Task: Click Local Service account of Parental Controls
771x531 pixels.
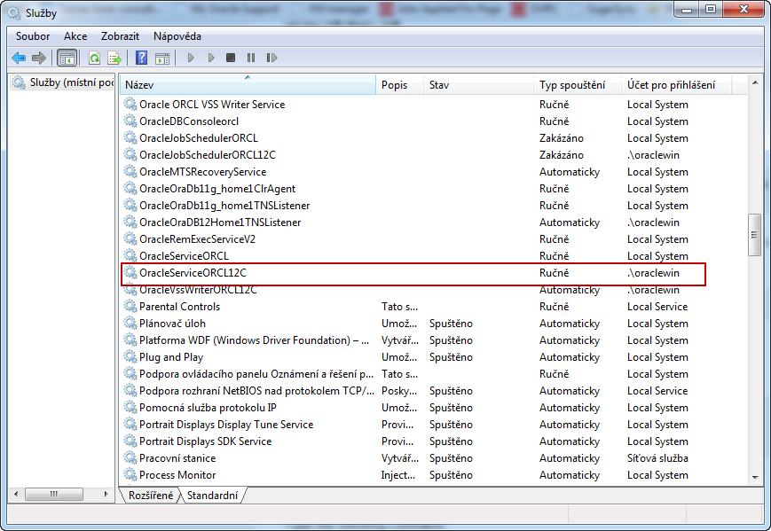Action: 657,307
